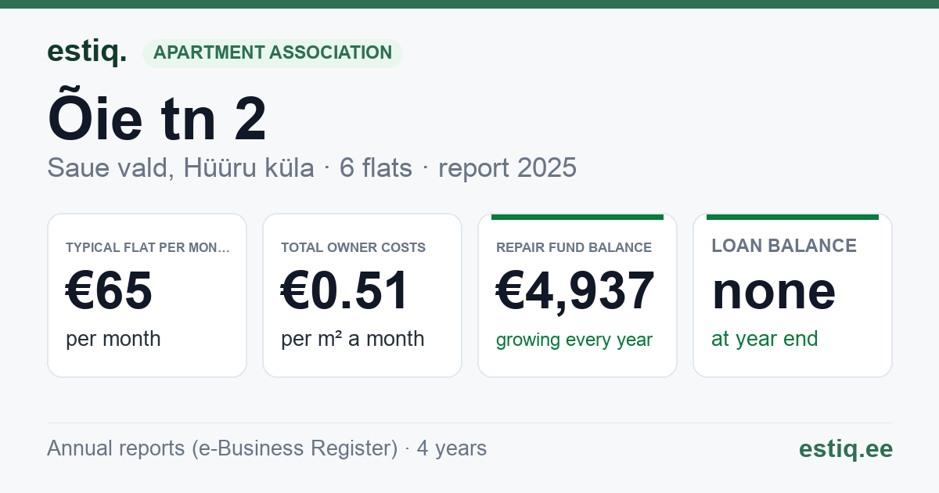
Task: Click the none loan value
Action: coord(774,291)
